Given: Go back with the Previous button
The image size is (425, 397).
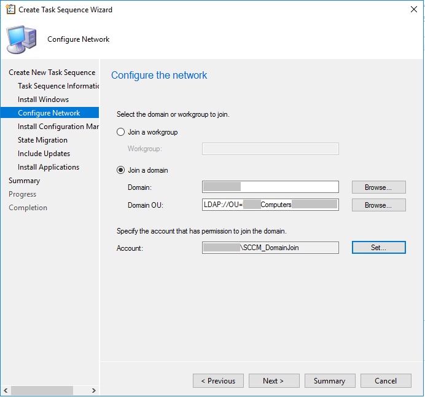Looking at the screenshot, I should tap(218, 381).
